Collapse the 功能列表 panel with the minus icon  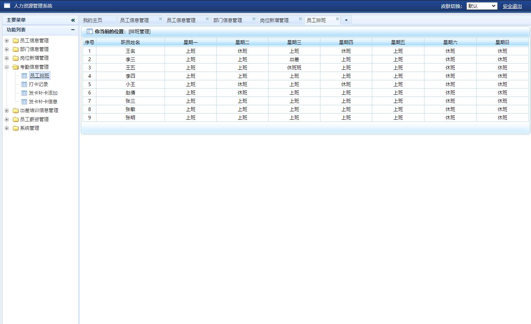coord(73,30)
